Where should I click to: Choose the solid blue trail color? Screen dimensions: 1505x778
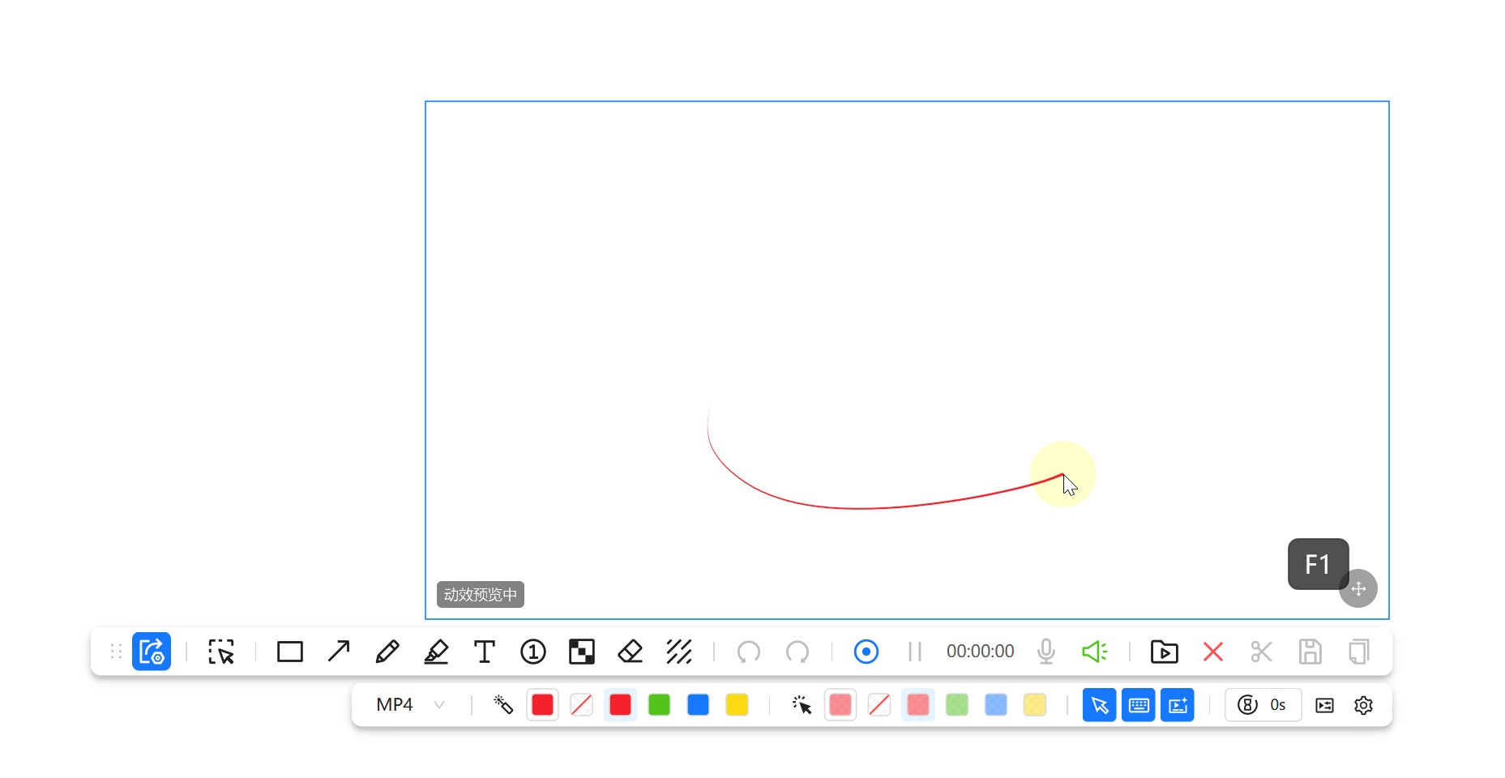(698, 705)
